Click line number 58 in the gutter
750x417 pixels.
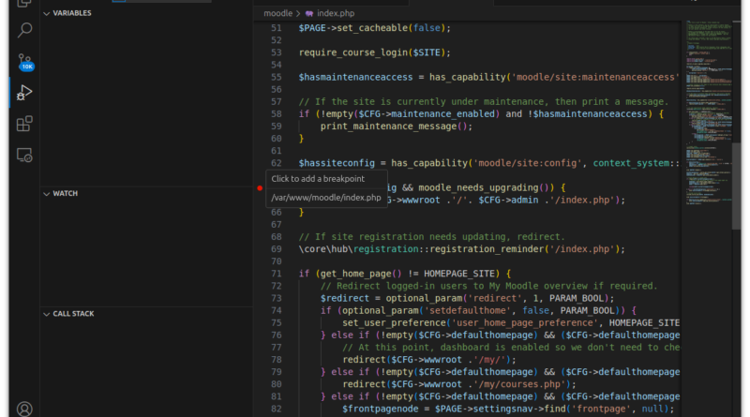point(277,113)
